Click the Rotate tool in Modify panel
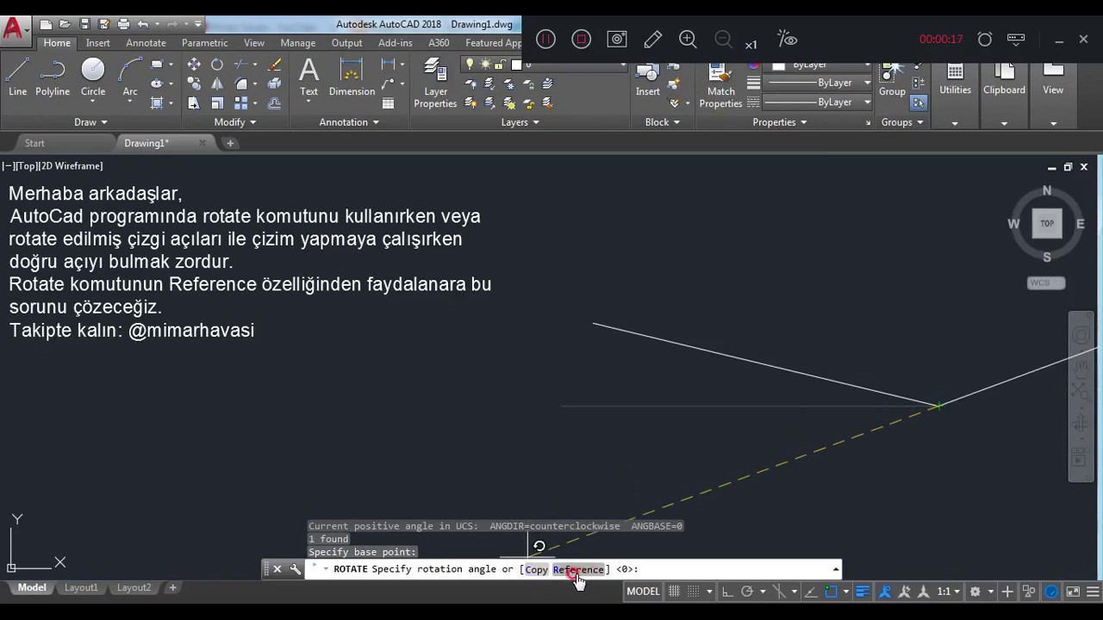This screenshot has width=1103, height=620. [217, 65]
